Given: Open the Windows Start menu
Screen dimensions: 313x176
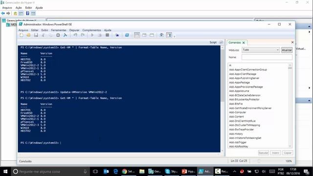Looking at the screenshot, I should coord(5,172).
